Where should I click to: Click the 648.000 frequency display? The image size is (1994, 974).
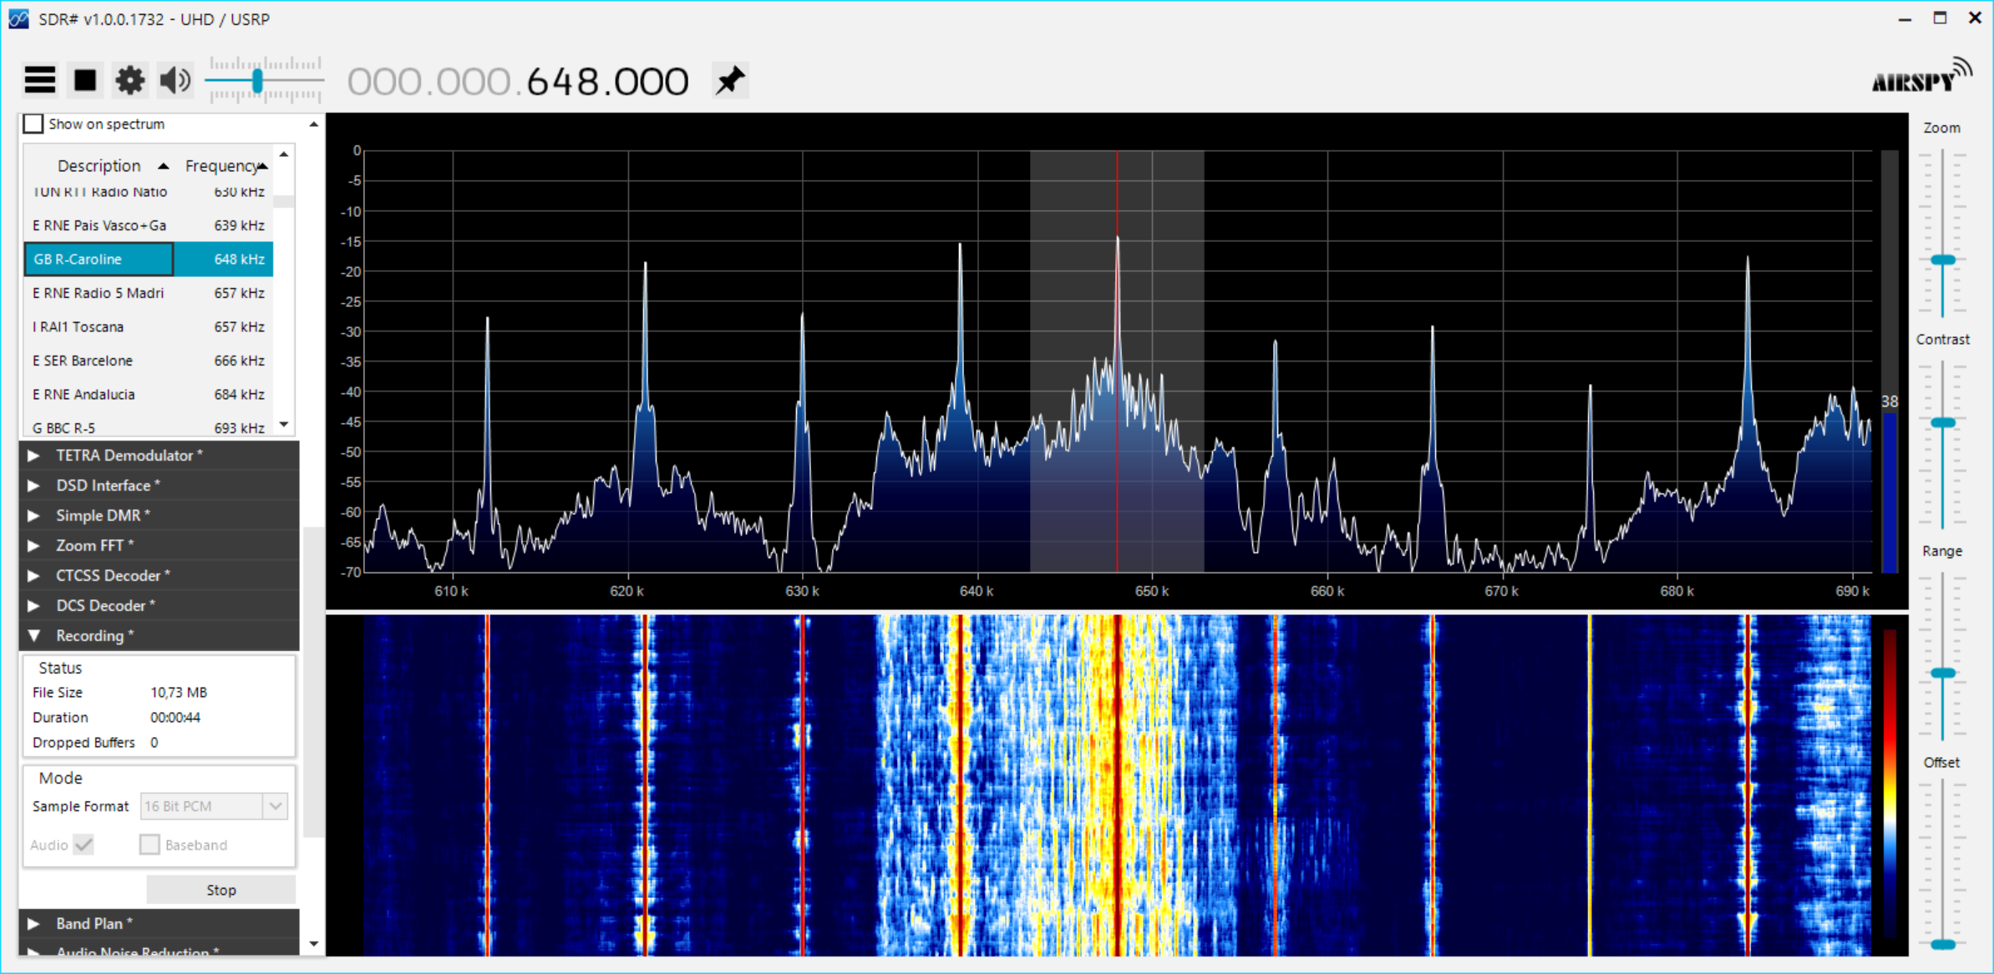[607, 82]
